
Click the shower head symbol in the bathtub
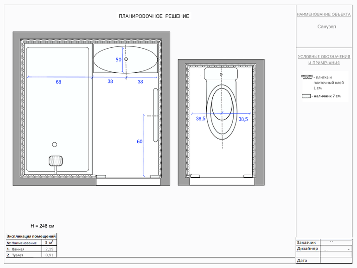click(x=55, y=160)
